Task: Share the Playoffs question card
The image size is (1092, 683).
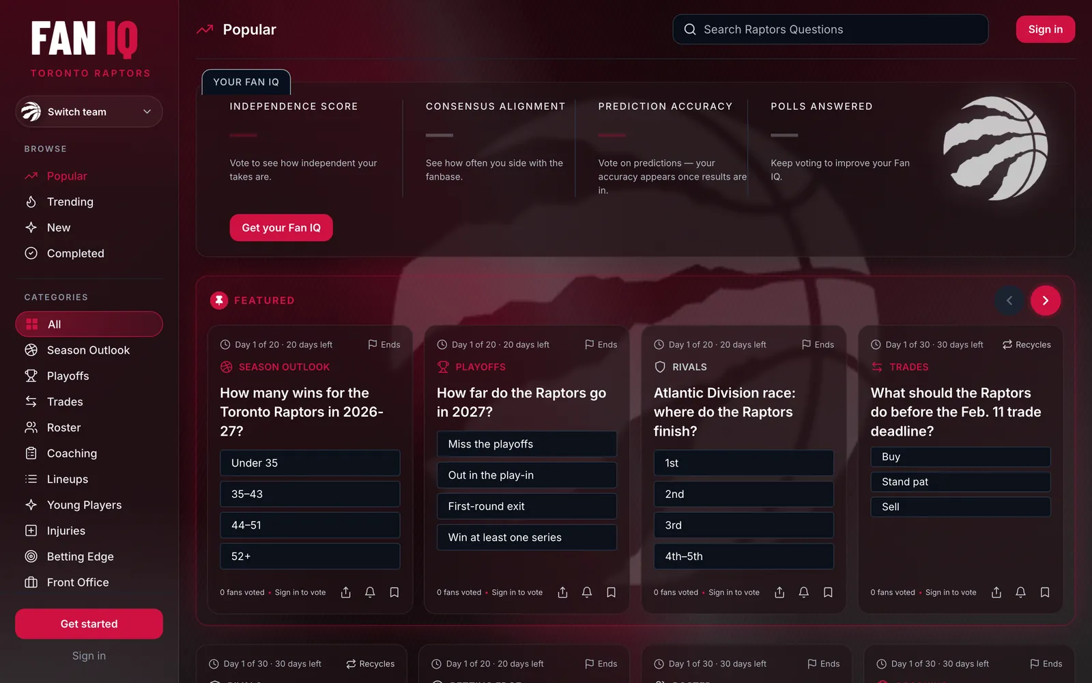Action: click(562, 592)
